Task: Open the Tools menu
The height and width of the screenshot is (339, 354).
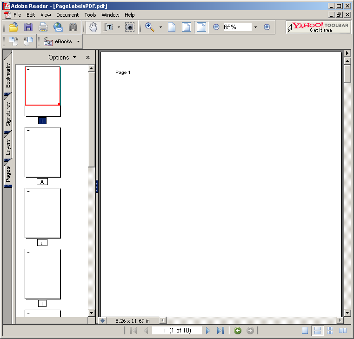Action: (x=90, y=15)
